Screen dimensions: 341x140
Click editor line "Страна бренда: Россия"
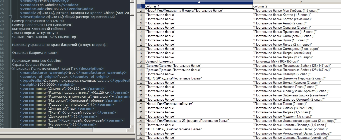point(32,65)
